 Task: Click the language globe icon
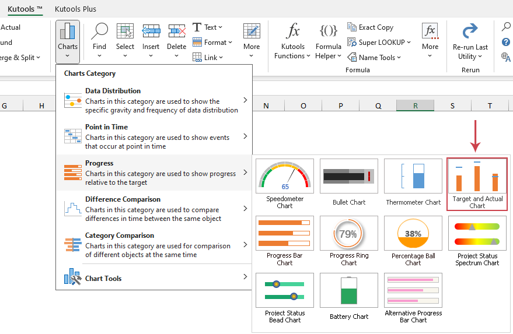[x=506, y=57]
